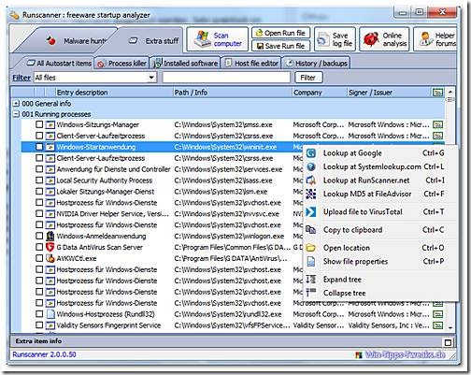Image resolution: width=471 pixels, height=375 pixels.
Task: Check Windows-Sitzungs-Manager checkbox
Action: click(x=39, y=124)
